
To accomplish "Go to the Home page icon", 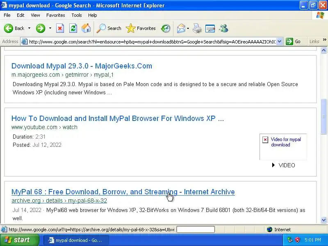I will [86, 28].
